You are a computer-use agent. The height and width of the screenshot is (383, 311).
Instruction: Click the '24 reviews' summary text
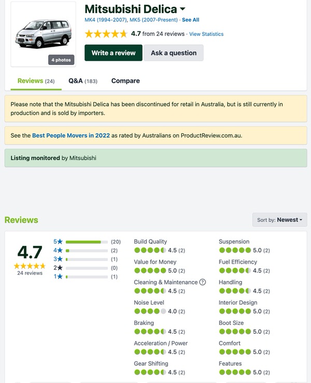pyautogui.click(x=30, y=273)
